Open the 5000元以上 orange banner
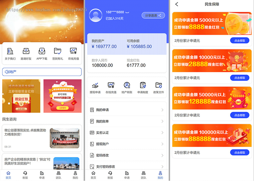Image resolution: width=254 pixels, height=181 pixels. pyautogui.click(x=212, y=23)
